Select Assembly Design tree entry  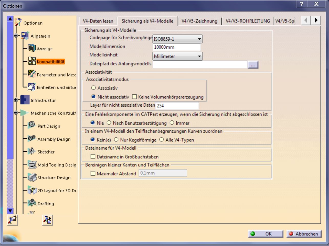[54, 139]
